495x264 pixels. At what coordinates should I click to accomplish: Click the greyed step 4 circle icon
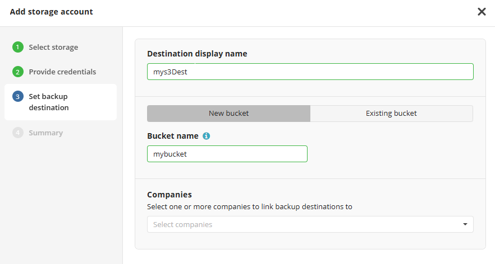click(x=18, y=133)
